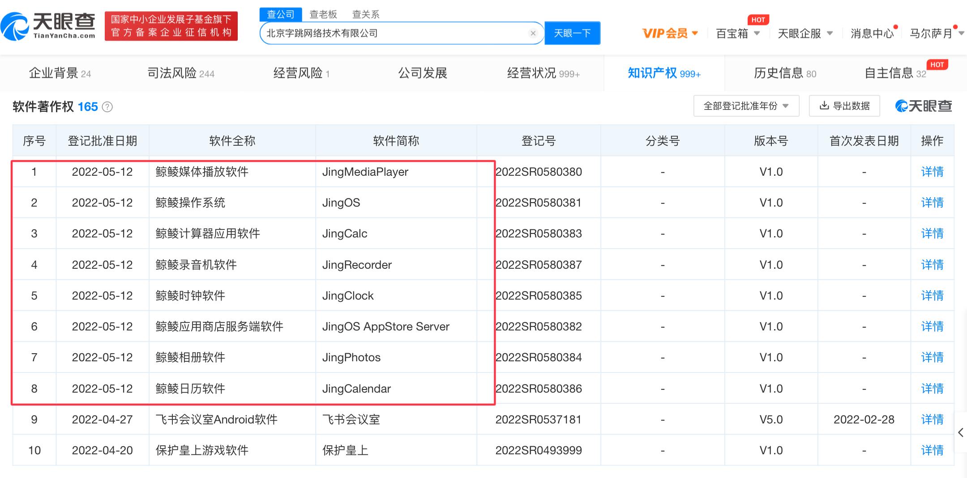Select the 2022-04-20 approval date cell
The width and height of the screenshot is (967, 478).
point(103,450)
